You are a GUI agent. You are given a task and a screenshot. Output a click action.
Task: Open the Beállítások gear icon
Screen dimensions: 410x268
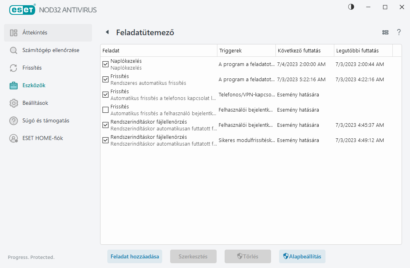click(x=14, y=103)
